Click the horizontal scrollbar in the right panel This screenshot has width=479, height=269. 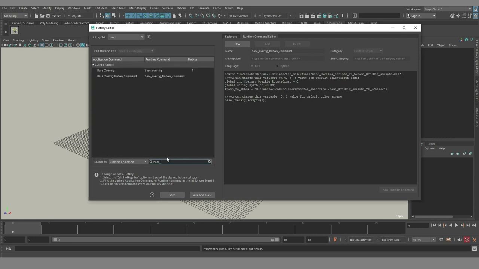tap(434, 216)
